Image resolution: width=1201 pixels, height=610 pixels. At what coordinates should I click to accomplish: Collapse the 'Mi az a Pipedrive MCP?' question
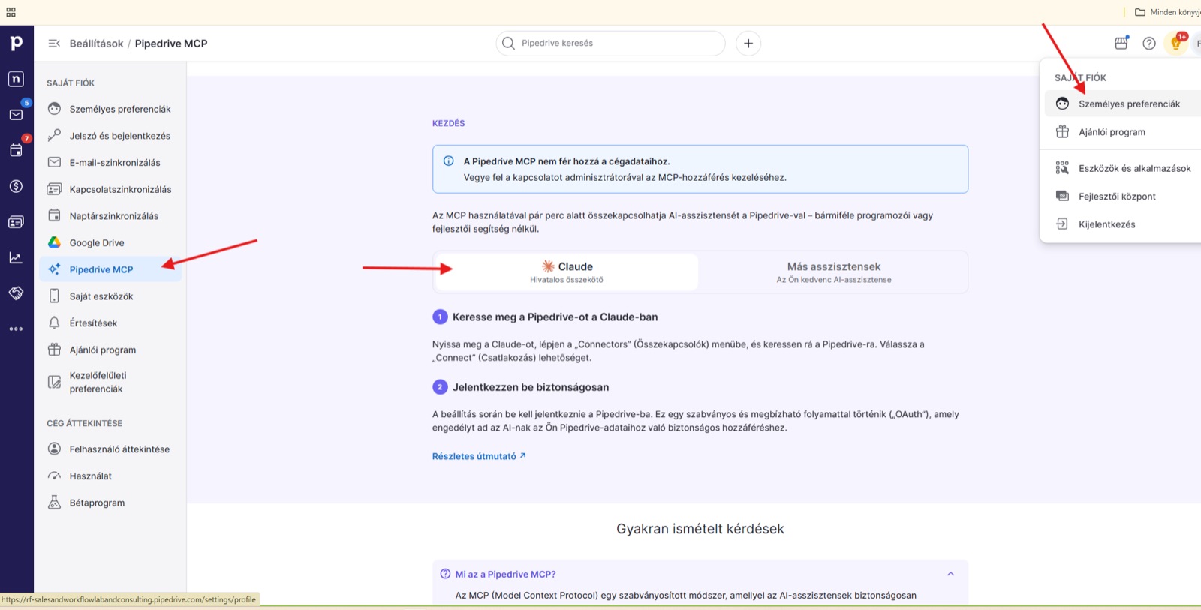click(x=700, y=575)
